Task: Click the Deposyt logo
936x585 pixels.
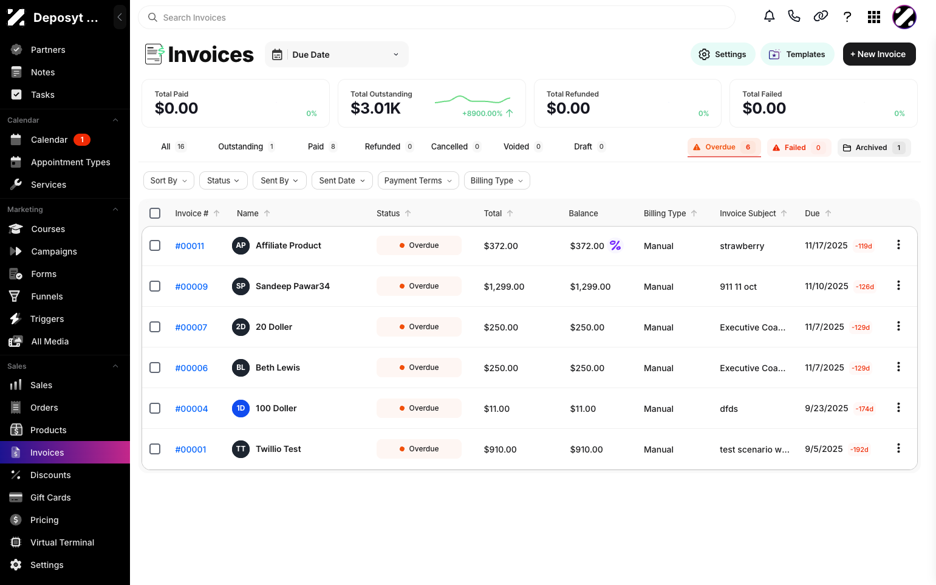Action: 16,18
